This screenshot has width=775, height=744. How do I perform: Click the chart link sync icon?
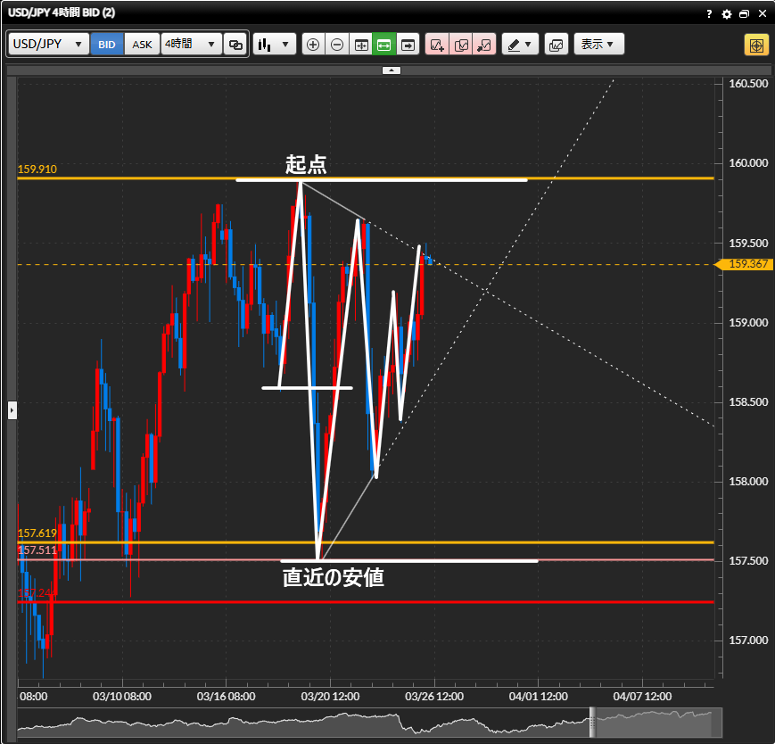(x=235, y=44)
